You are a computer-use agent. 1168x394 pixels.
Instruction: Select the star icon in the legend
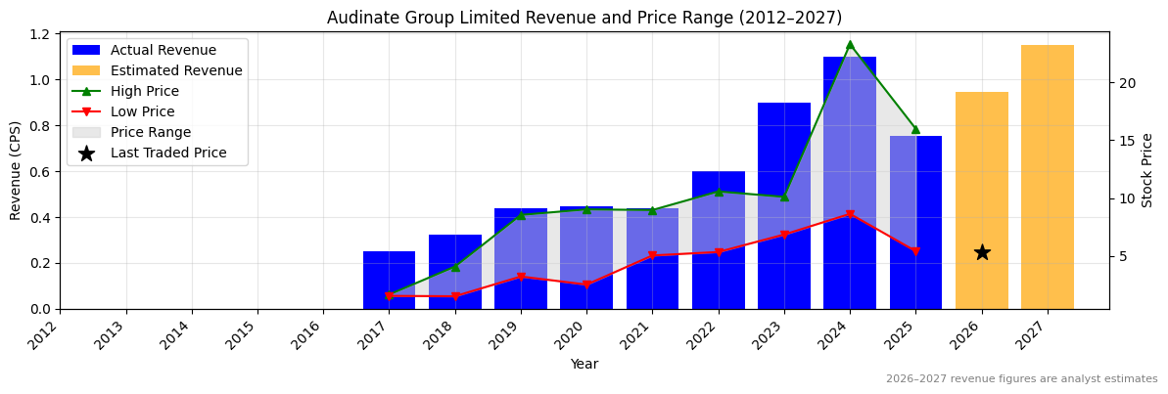86,153
